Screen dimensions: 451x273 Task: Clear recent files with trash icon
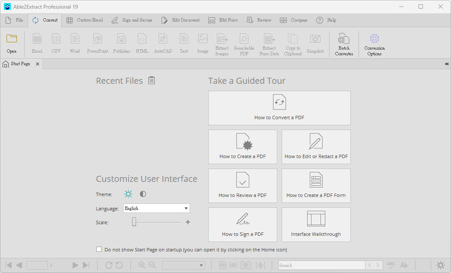(151, 80)
